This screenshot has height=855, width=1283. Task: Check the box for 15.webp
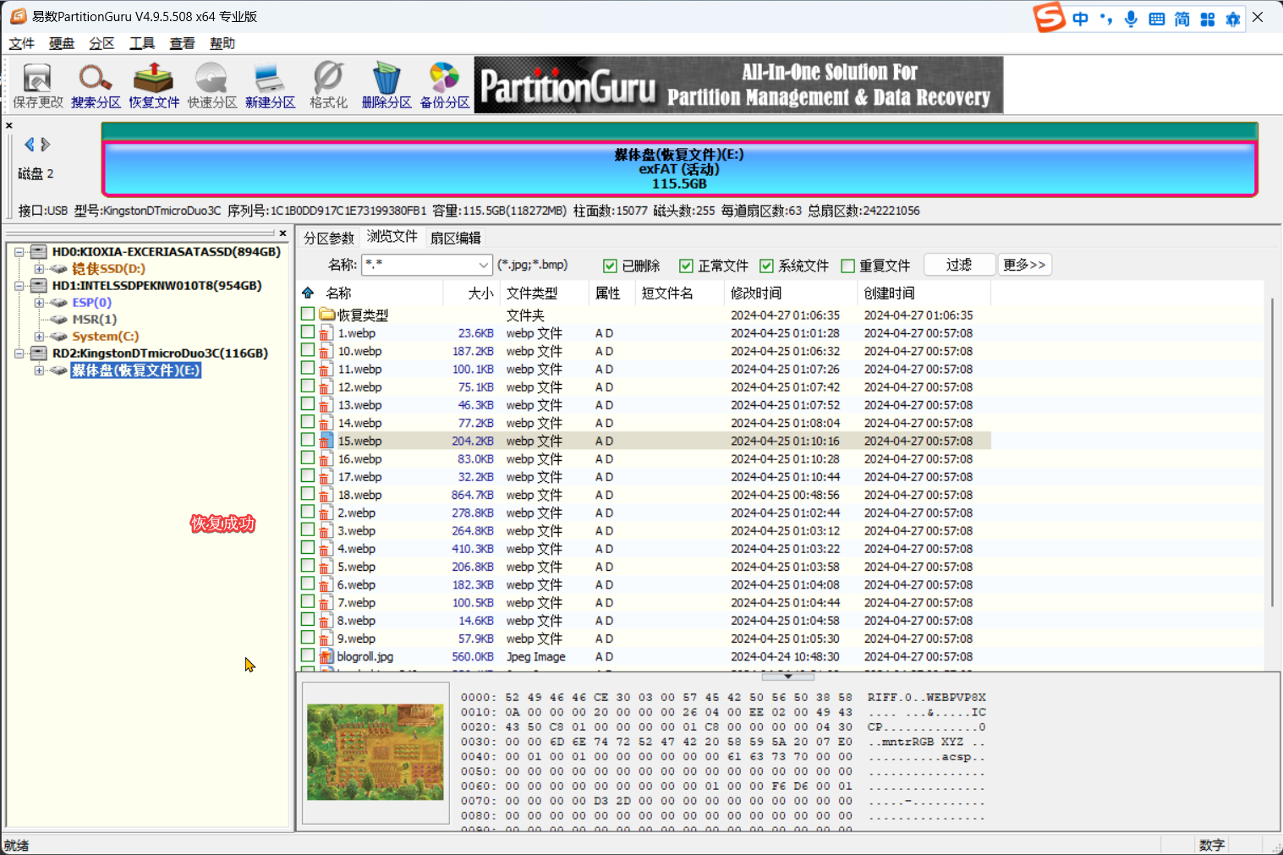click(x=308, y=440)
